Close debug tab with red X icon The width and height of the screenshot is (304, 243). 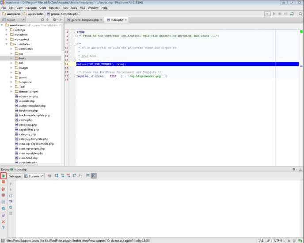point(4,221)
